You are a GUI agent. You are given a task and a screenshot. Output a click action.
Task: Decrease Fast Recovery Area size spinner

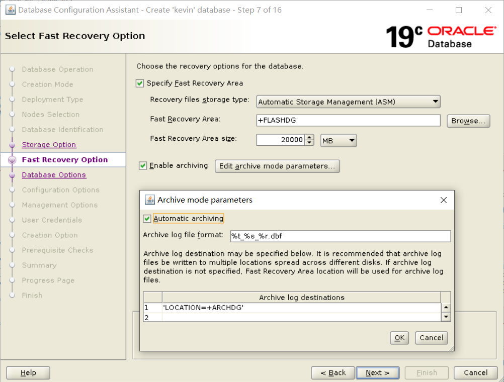click(309, 142)
